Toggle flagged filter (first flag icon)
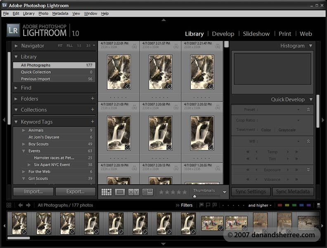This screenshot has height=248, width=327. (201, 205)
